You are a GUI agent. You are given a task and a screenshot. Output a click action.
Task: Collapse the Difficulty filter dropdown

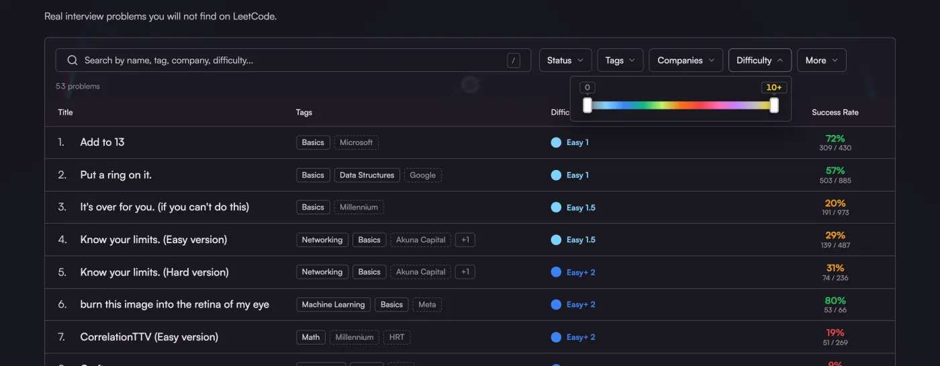(760, 60)
